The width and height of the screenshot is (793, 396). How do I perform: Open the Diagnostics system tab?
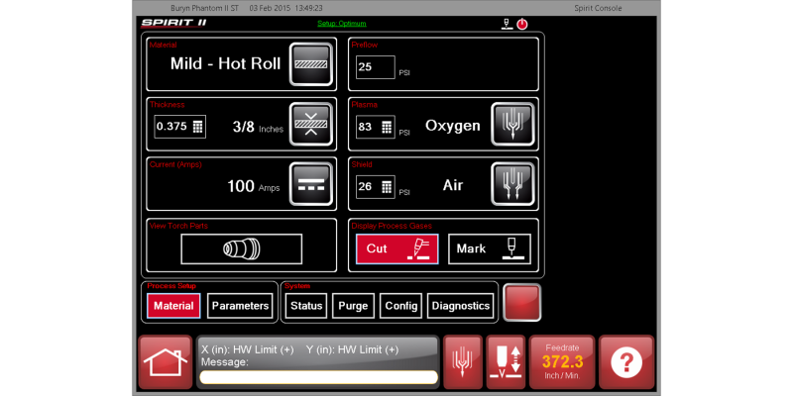[x=461, y=306]
